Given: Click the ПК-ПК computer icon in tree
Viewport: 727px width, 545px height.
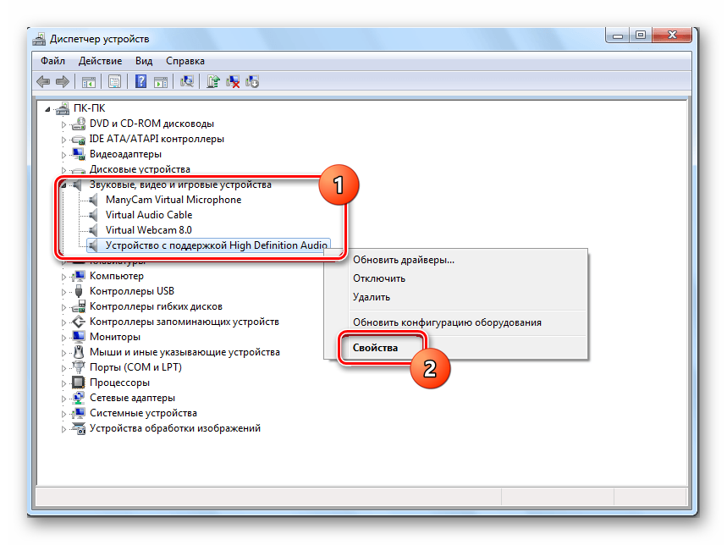Looking at the screenshot, I should point(62,108).
